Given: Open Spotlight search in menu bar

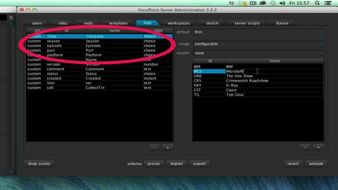Looking at the screenshot, I should click(x=317, y=3).
